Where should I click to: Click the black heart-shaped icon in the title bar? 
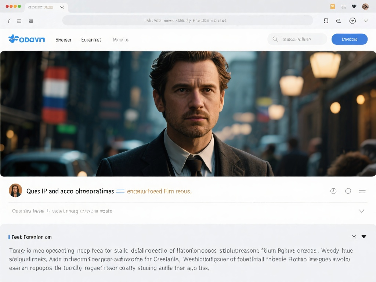click(x=354, y=6)
